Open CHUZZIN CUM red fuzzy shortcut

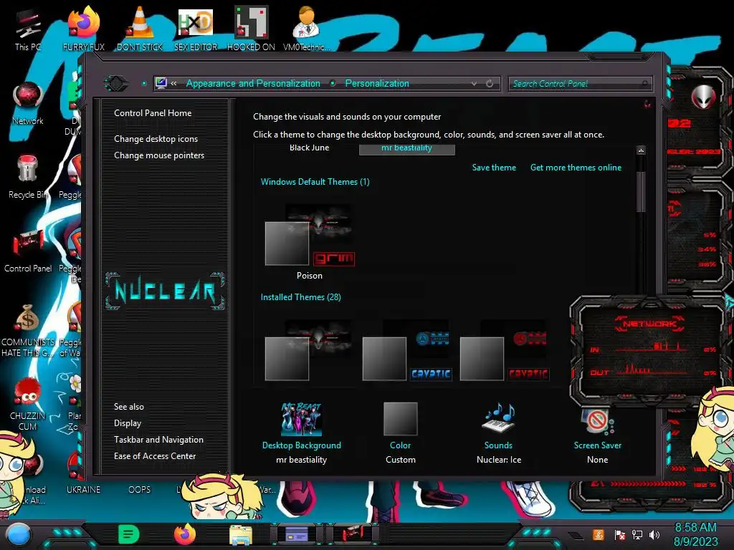(28, 405)
